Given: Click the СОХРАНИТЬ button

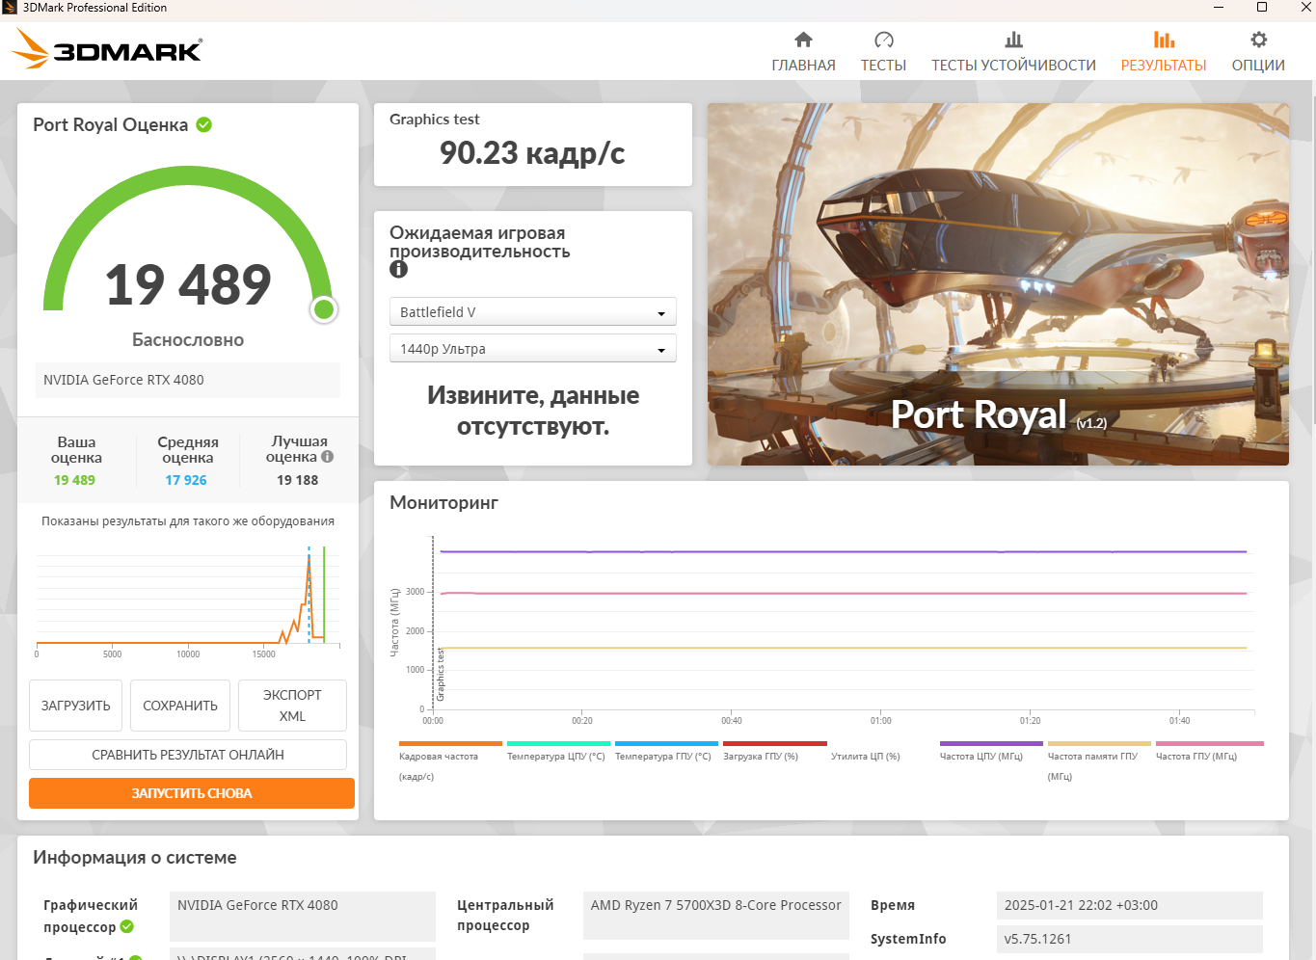Looking at the screenshot, I should coord(180,706).
